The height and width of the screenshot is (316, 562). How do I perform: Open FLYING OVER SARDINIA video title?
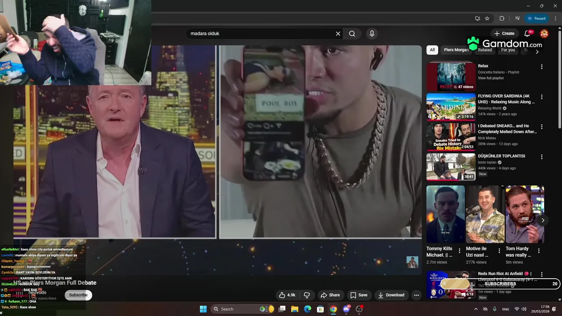click(506, 99)
